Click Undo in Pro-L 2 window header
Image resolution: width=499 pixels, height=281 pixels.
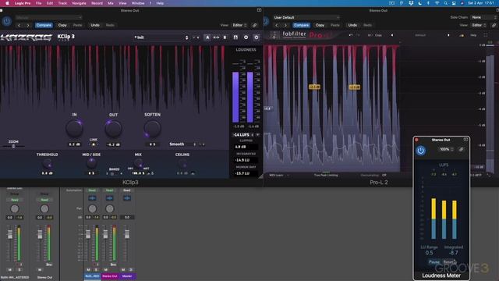[x=352, y=25]
